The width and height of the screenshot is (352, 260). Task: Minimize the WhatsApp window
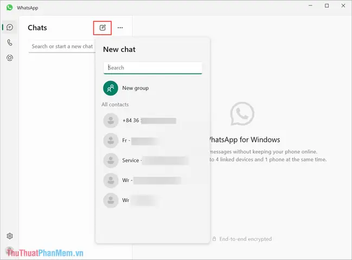(x=310, y=5)
